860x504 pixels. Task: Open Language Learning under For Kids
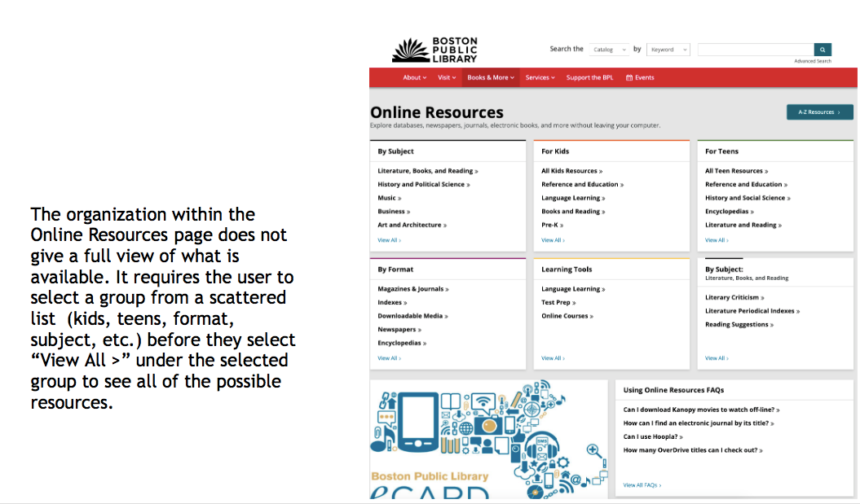click(573, 198)
